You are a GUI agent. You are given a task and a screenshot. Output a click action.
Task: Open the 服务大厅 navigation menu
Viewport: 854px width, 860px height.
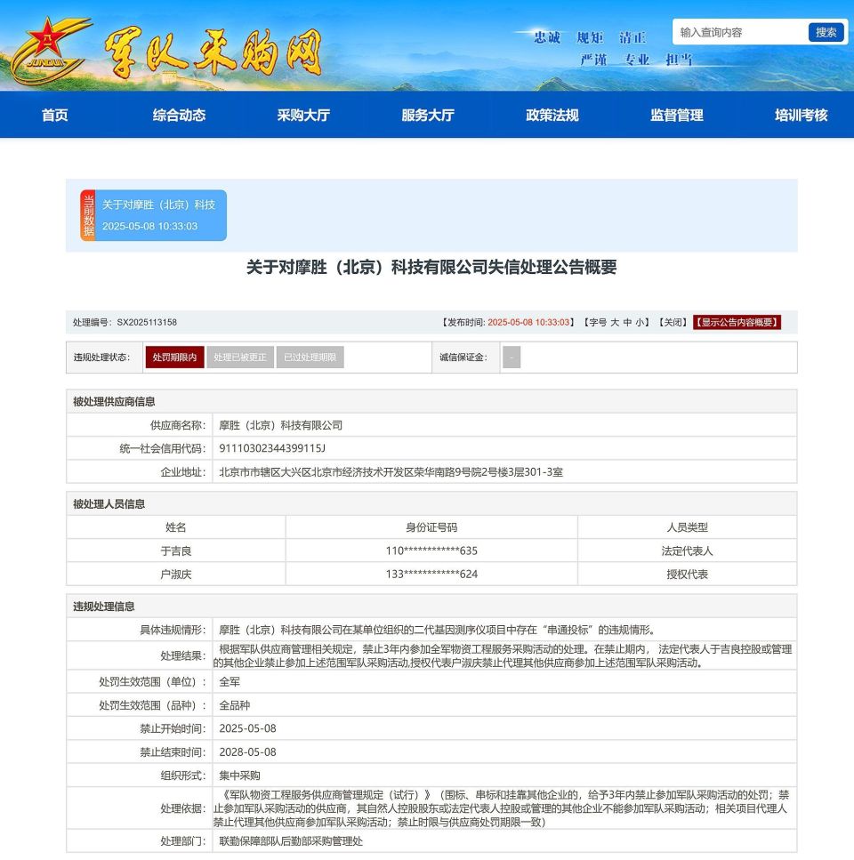click(428, 116)
